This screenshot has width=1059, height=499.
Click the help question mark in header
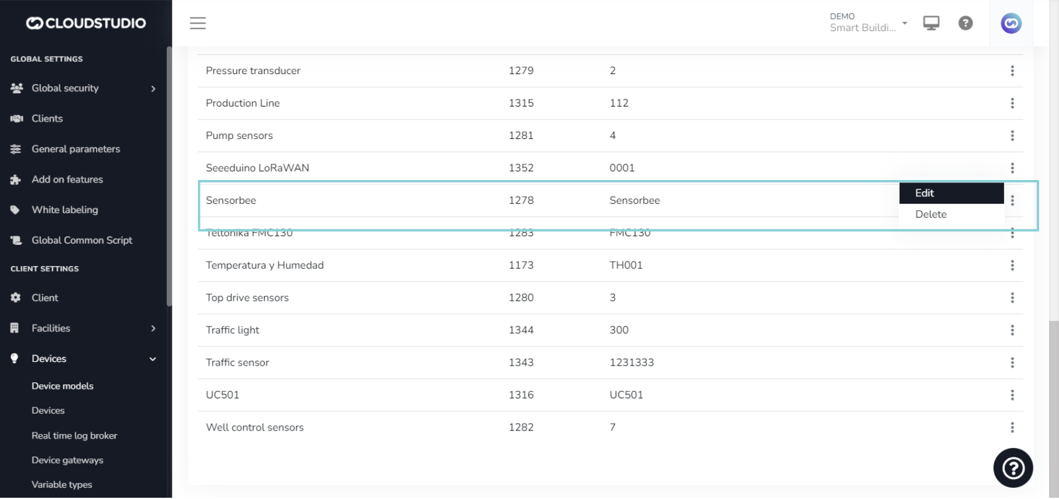point(965,23)
